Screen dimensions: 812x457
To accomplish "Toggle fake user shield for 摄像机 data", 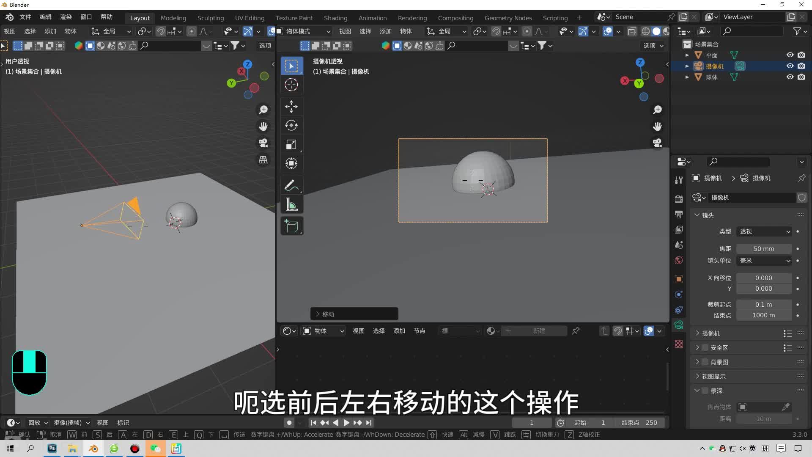I will coord(802,198).
